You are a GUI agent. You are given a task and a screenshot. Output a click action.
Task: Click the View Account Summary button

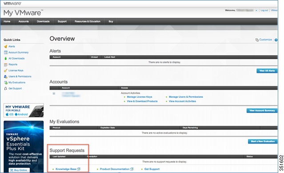(262, 110)
